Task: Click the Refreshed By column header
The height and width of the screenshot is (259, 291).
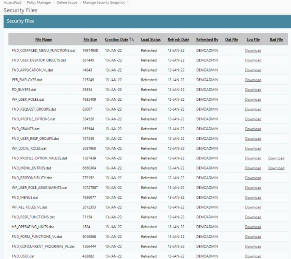Action: point(207,39)
